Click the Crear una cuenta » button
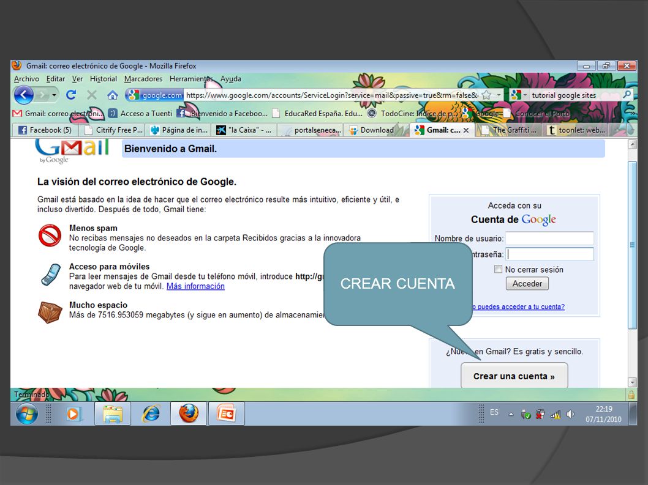The image size is (648, 485). [514, 376]
